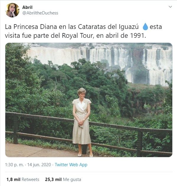The image size is (177, 186).
Task: Click the "Retweets" label
Action: pos(31,179)
